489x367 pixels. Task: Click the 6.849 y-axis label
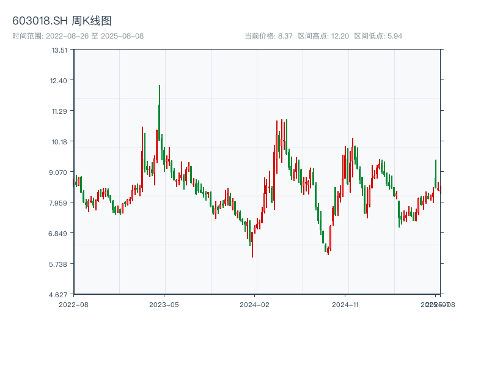(59, 234)
